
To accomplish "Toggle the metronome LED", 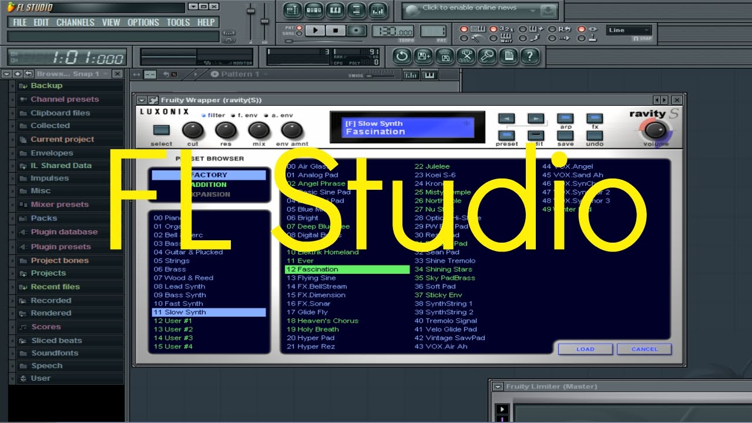I will 464,39.
